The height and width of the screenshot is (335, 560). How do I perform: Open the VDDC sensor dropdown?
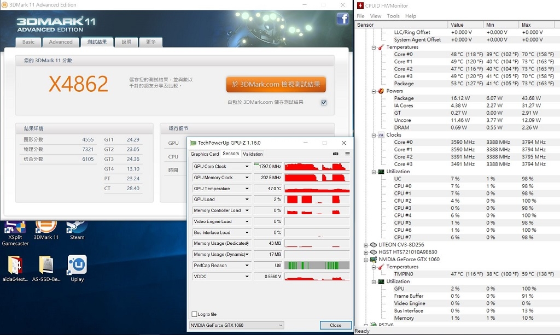[247, 277]
